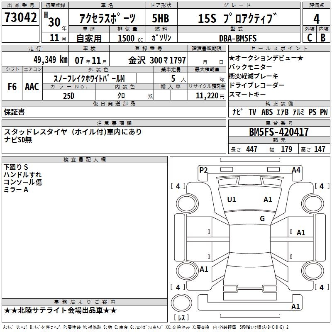Select the overall evaluation score 4
Screen dimensions: 332x332
click(x=316, y=19)
